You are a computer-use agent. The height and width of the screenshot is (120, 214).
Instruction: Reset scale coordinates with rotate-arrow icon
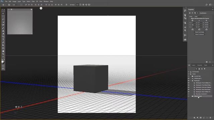pyautogui.click(x=207, y=29)
